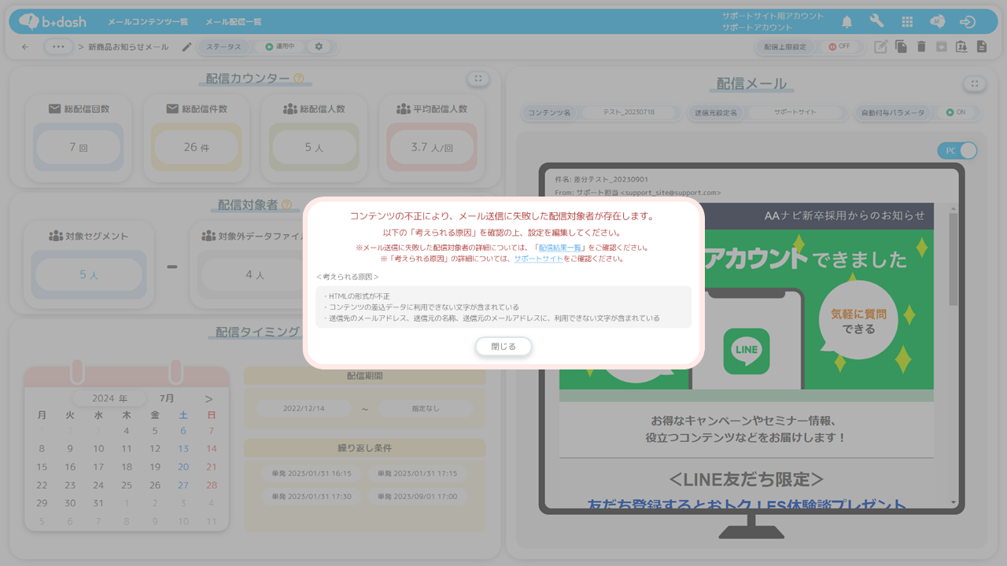Open the 配信結果一覧 link

[x=560, y=248]
